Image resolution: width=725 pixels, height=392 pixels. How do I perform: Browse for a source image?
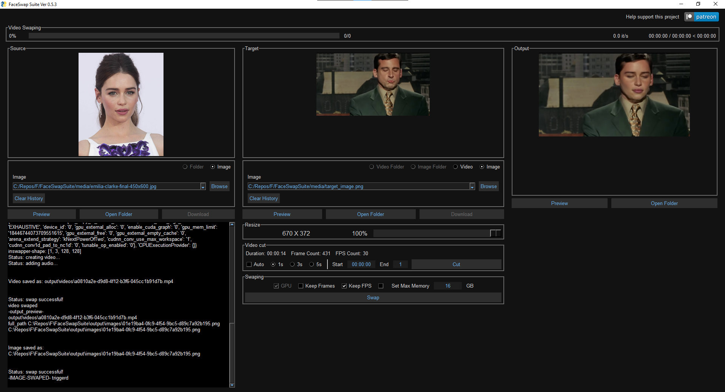[x=219, y=186]
